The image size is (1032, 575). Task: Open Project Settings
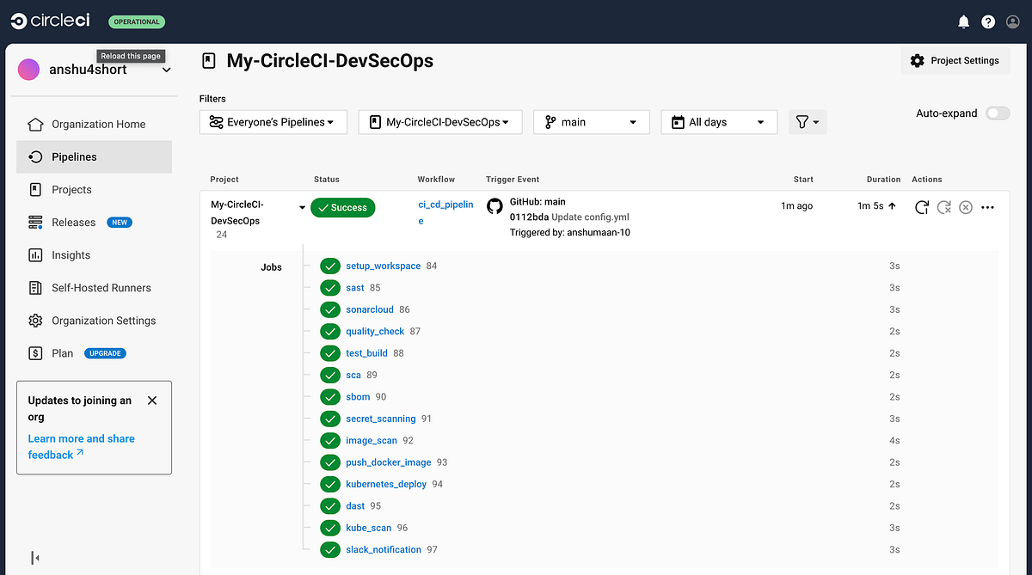click(x=955, y=60)
